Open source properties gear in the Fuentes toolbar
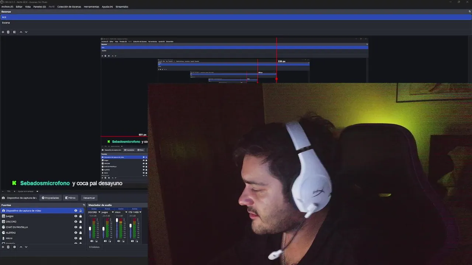Screen dimensions: 472x265 tap(14, 247)
